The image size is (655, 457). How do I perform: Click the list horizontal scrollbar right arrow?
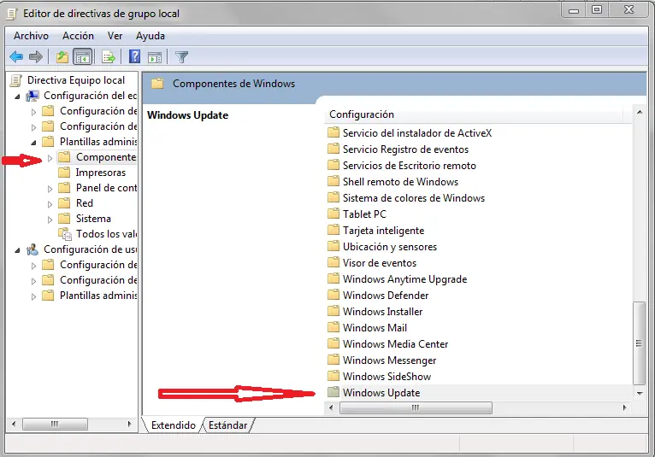pos(625,407)
